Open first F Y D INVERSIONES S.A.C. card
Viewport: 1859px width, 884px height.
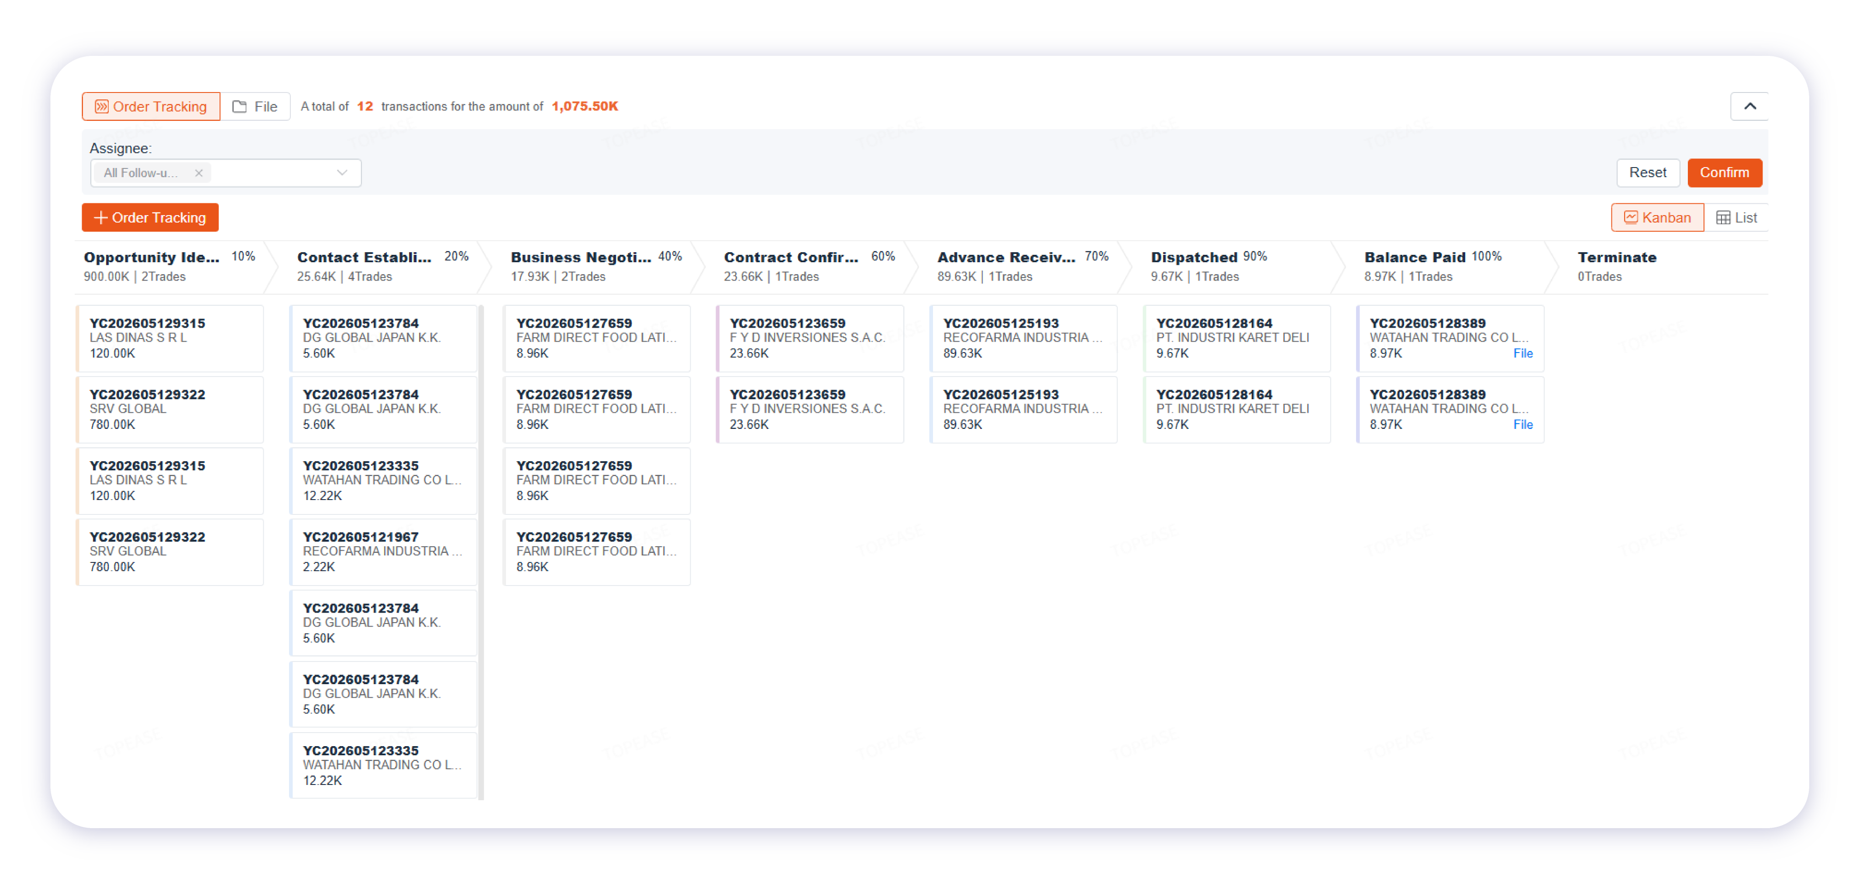tap(810, 338)
